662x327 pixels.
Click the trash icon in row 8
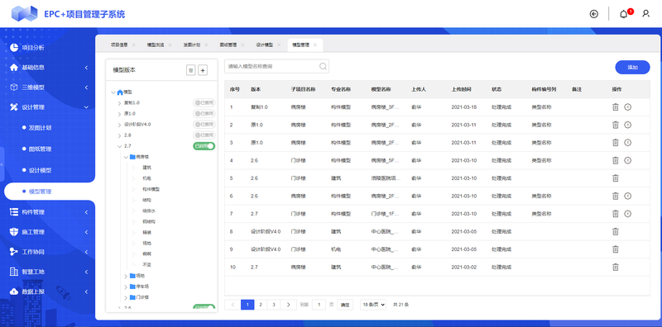[x=616, y=231]
